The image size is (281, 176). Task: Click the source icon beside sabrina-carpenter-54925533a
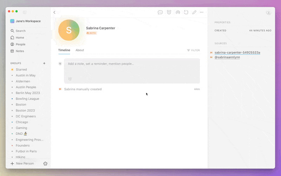pyautogui.click(x=211, y=52)
